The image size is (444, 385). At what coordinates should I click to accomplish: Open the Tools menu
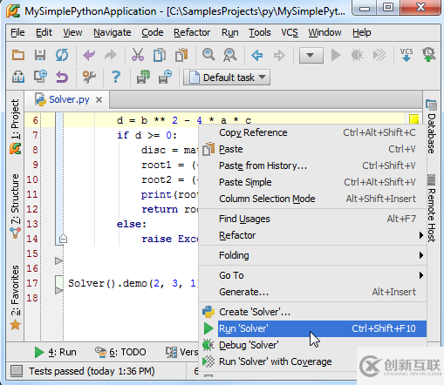(x=260, y=32)
